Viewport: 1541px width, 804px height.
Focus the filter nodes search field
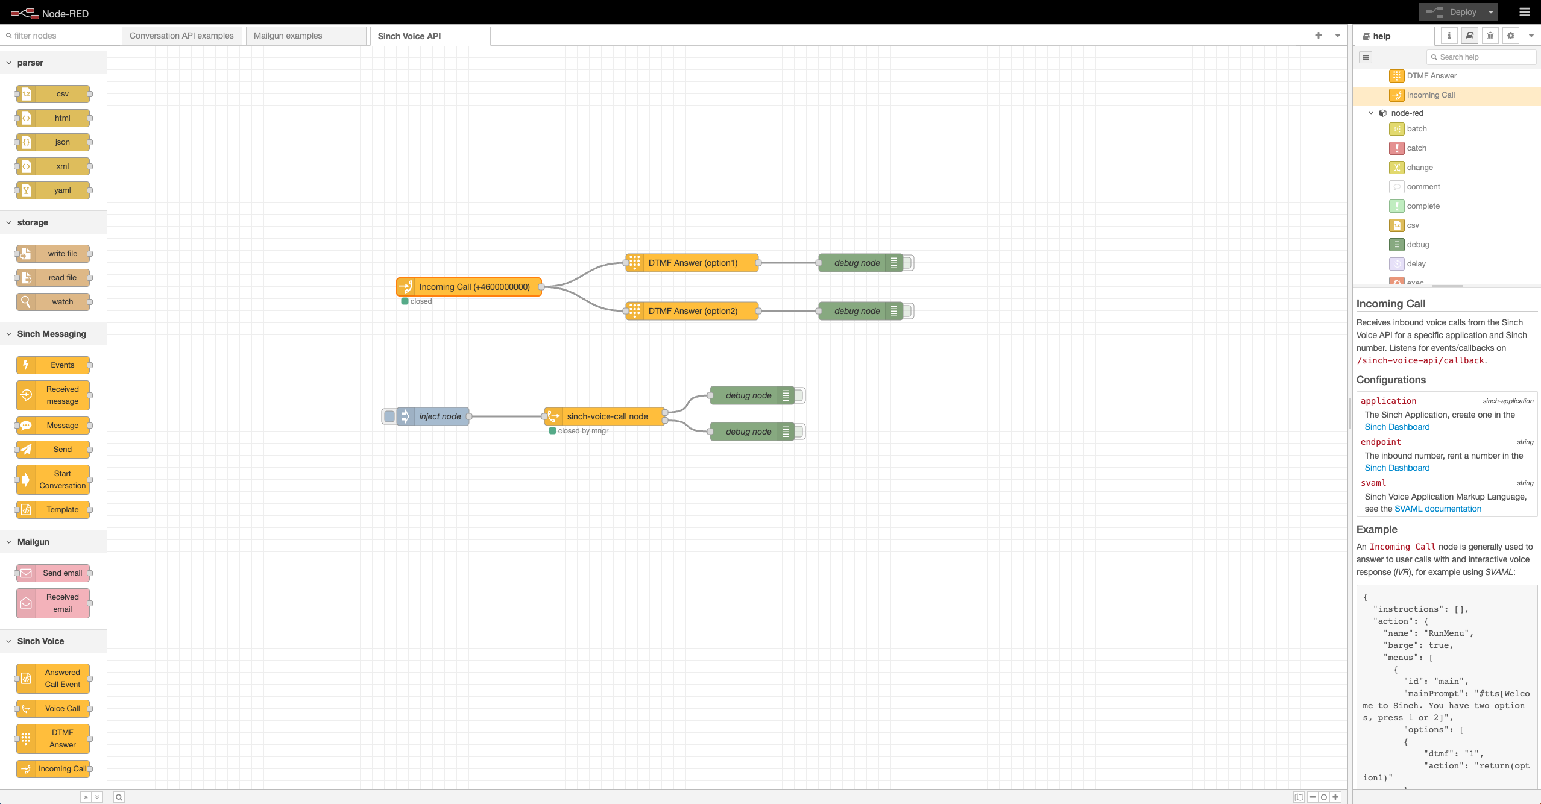coord(53,36)
